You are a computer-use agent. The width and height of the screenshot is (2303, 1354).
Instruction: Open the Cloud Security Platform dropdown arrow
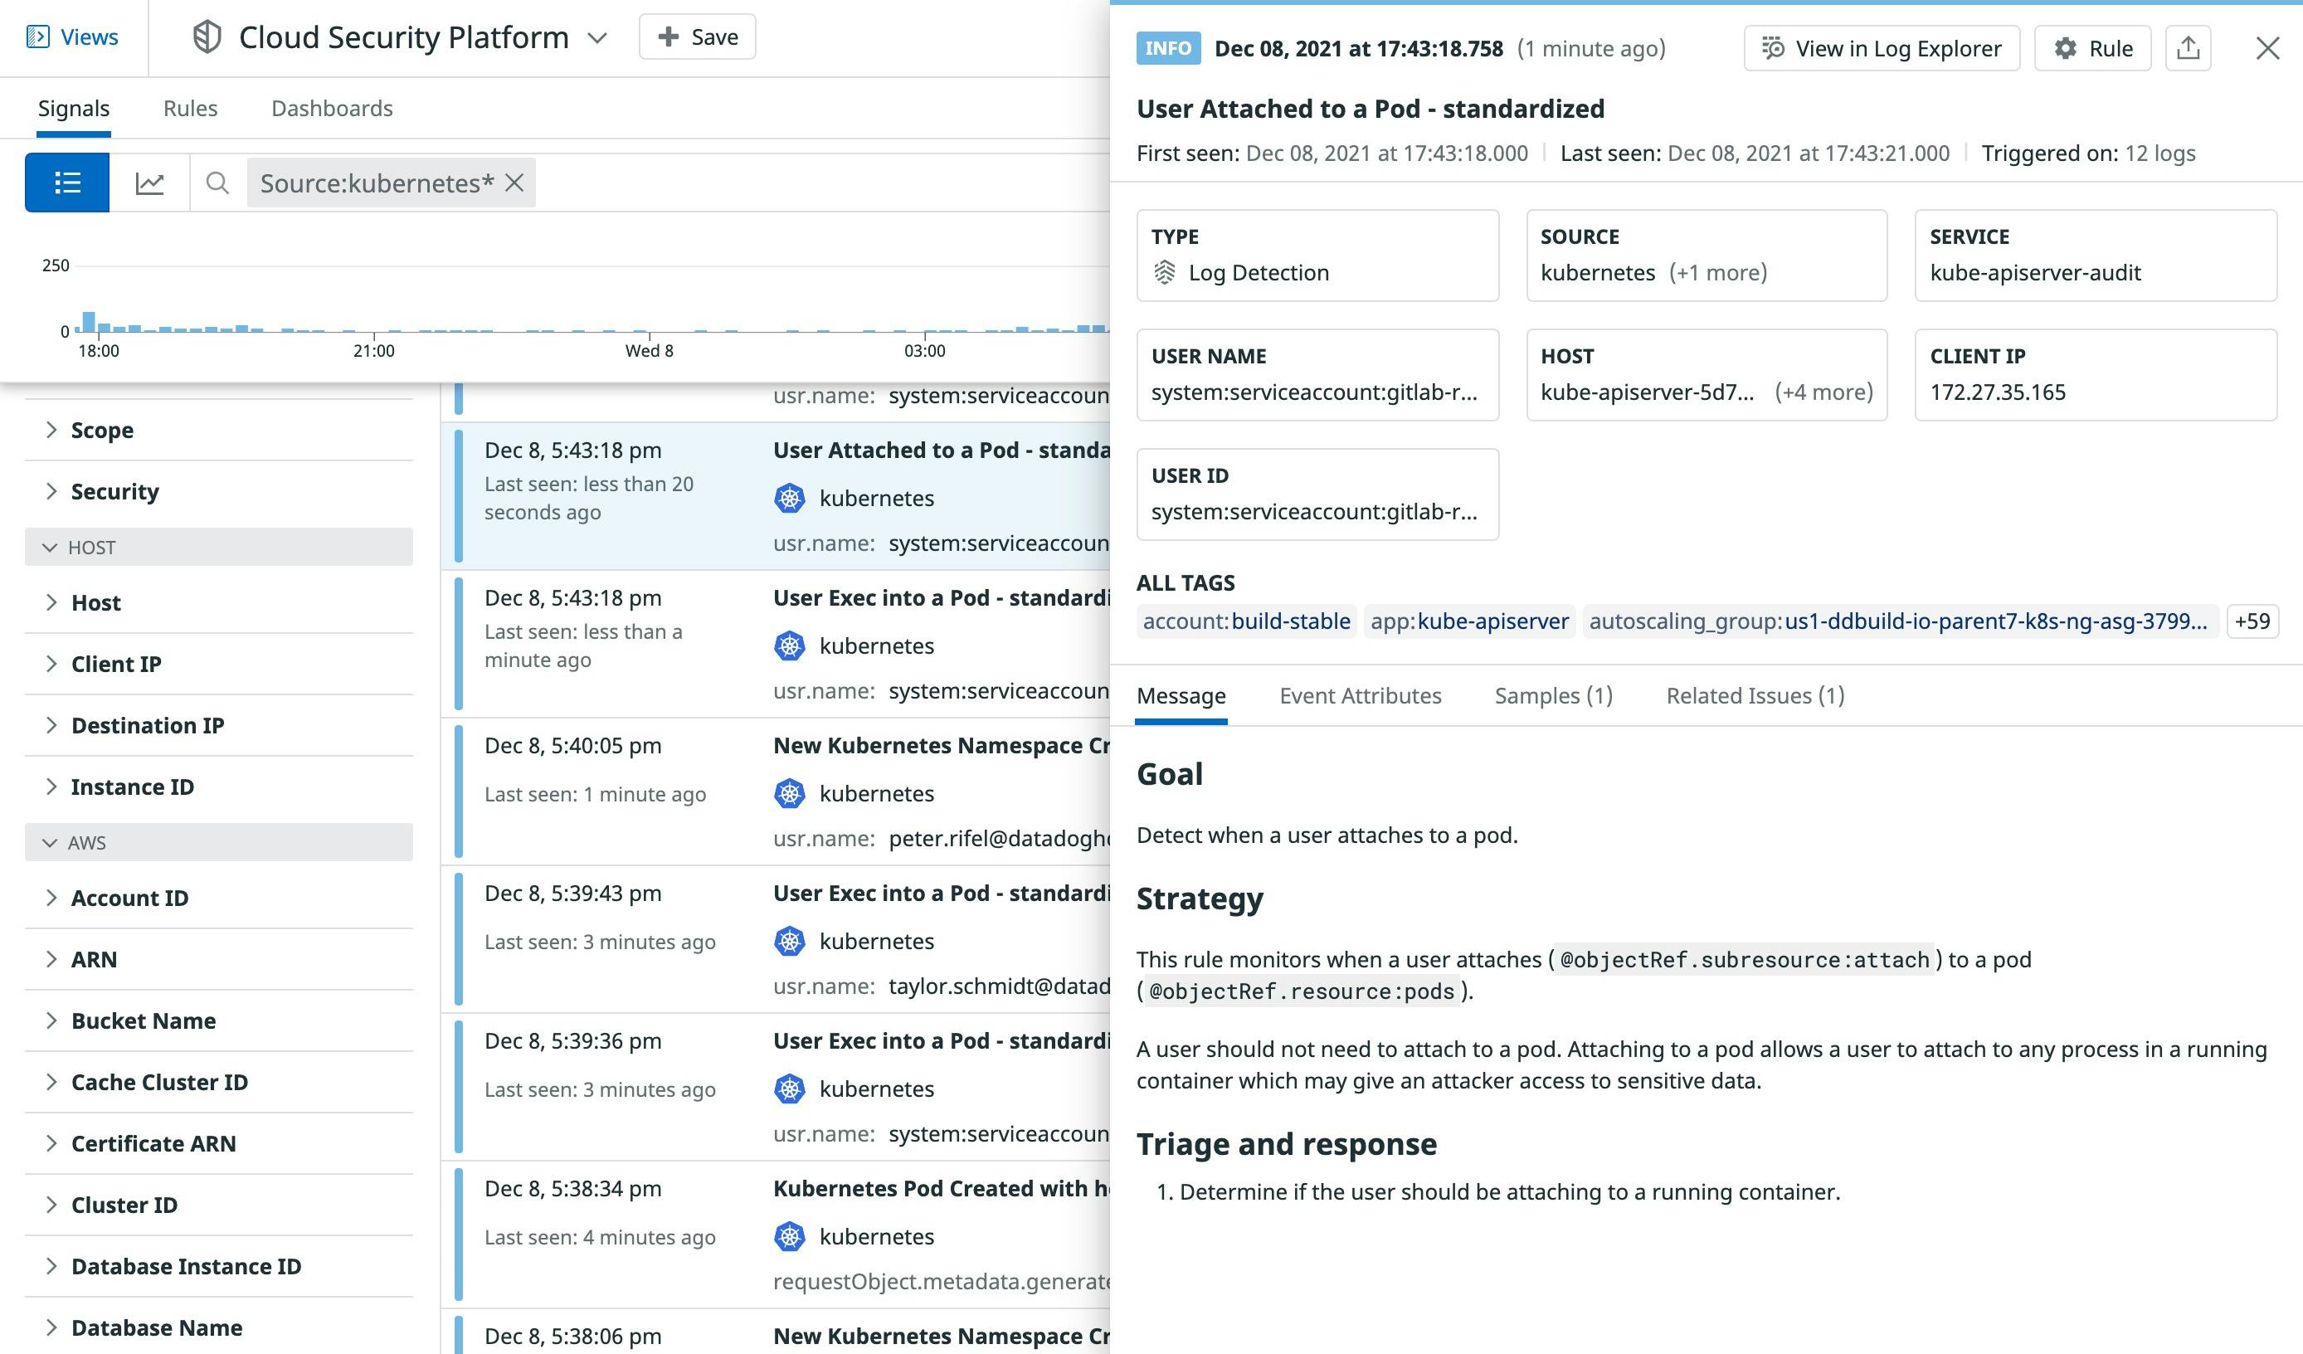[596, 37]
